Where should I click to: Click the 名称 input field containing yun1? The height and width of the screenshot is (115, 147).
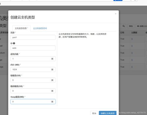coord(33,37)
